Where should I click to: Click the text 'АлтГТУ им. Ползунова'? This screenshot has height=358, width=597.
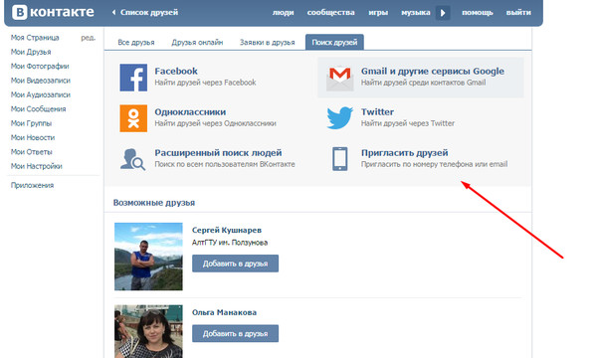click(x=230, y=243)
